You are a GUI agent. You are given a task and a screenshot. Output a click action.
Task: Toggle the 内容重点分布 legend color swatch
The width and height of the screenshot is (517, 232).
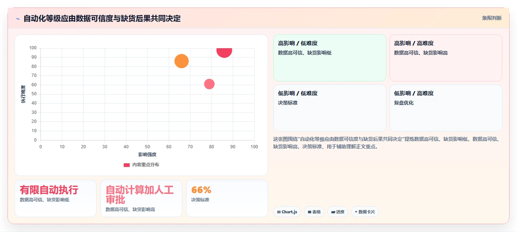[x=127, y=165]
